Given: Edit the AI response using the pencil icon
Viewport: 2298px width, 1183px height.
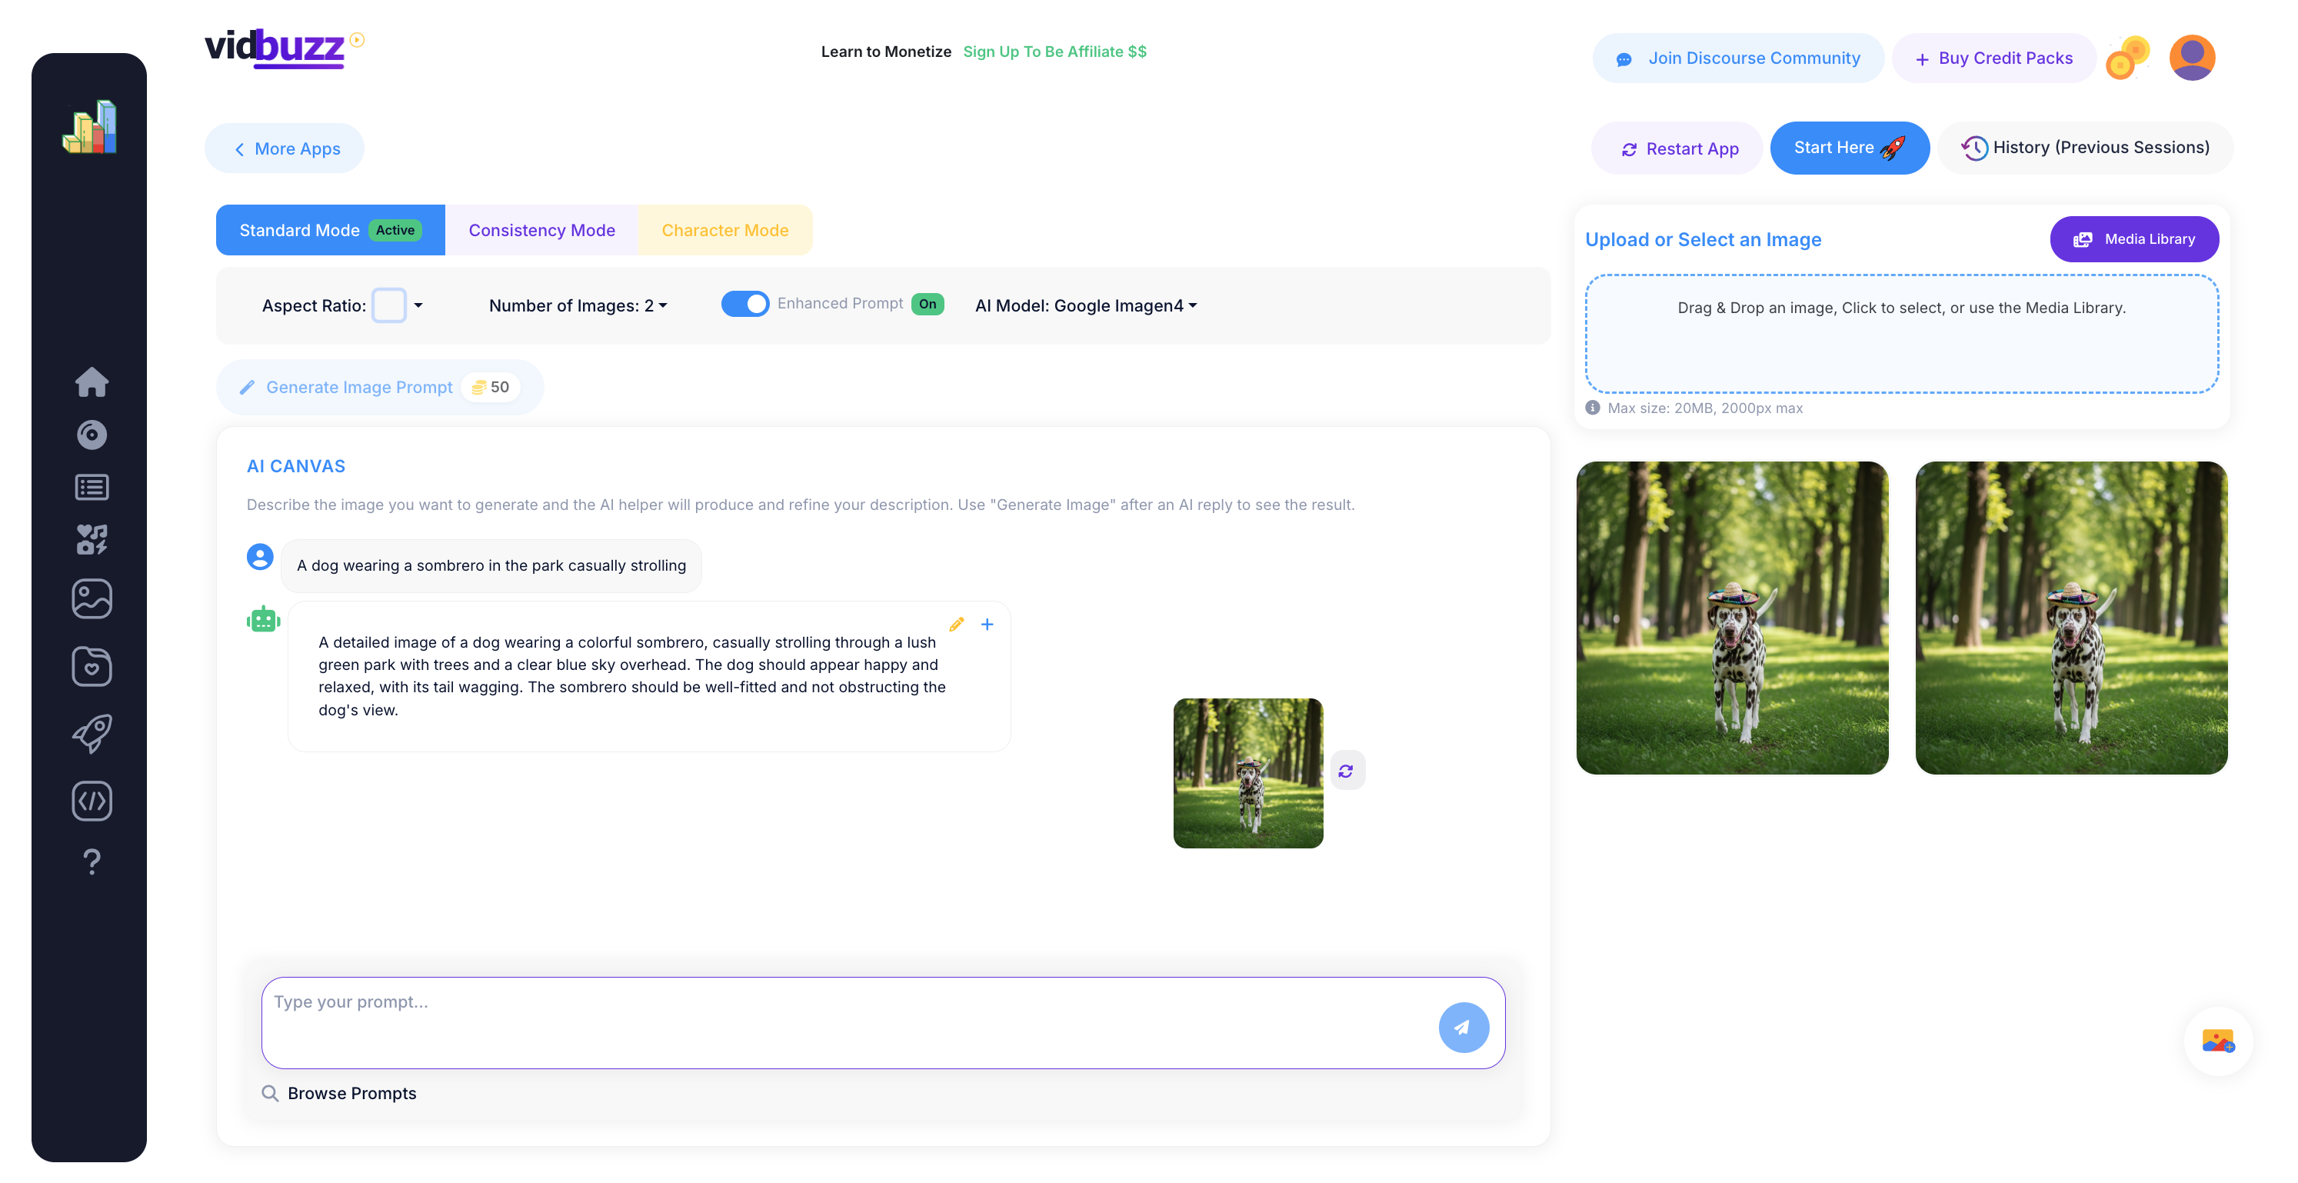Looking at the screenshot, I should point(955,624).
